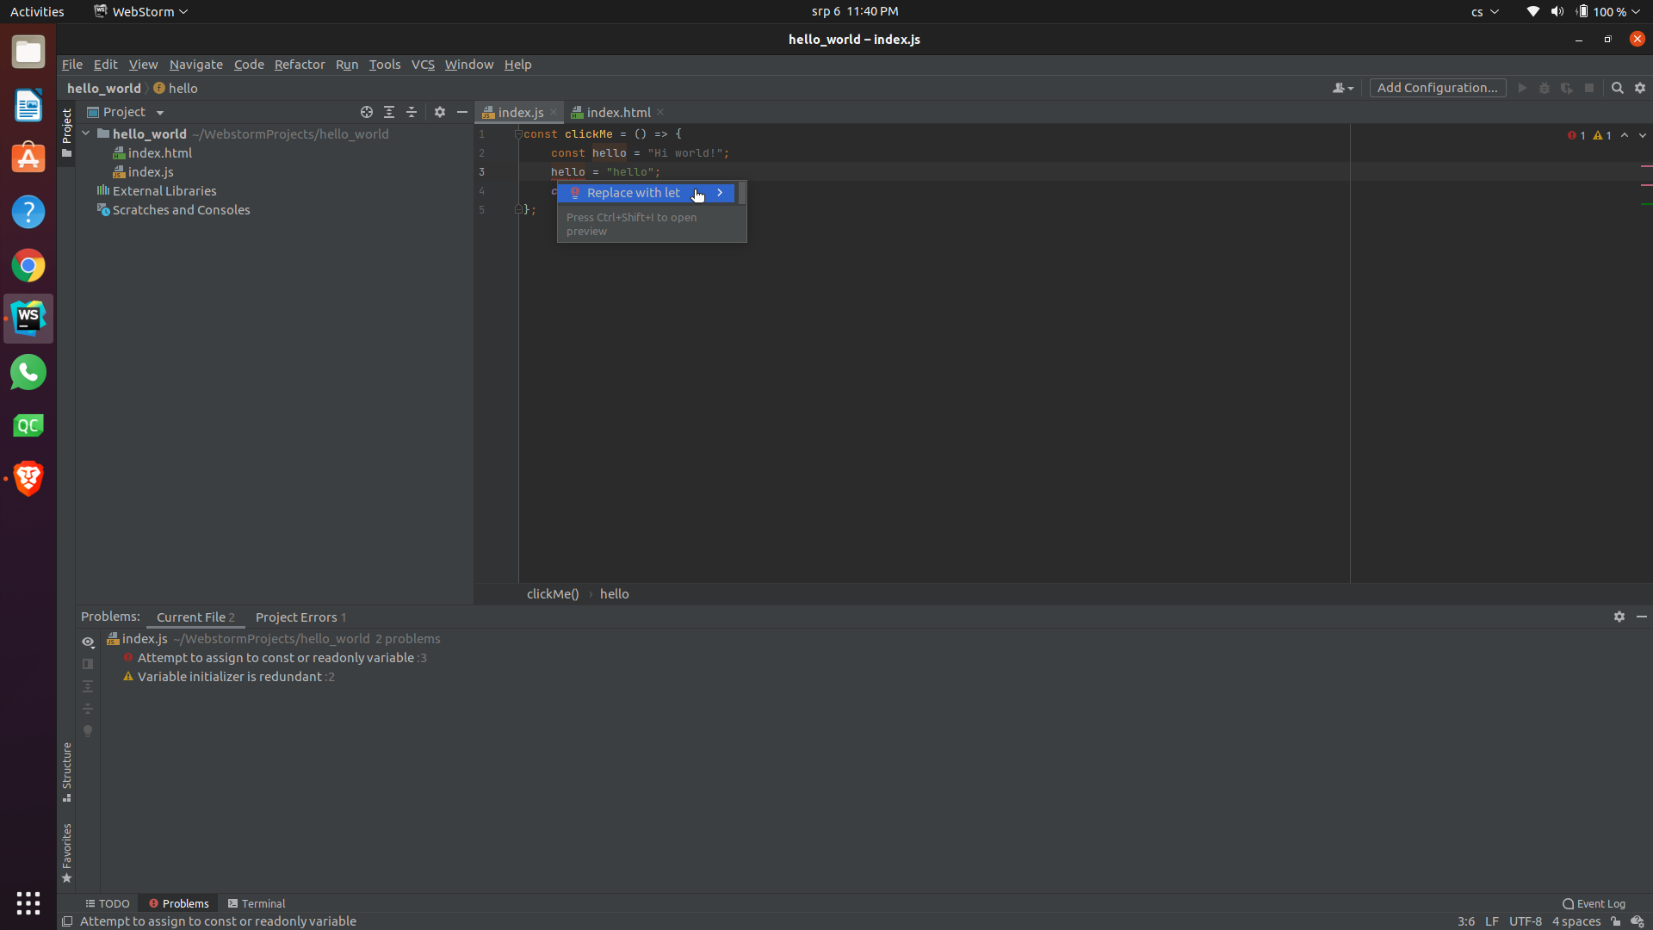Open the Current File 2 problems tab
The image size is (1653, 930).
(195, 617)
